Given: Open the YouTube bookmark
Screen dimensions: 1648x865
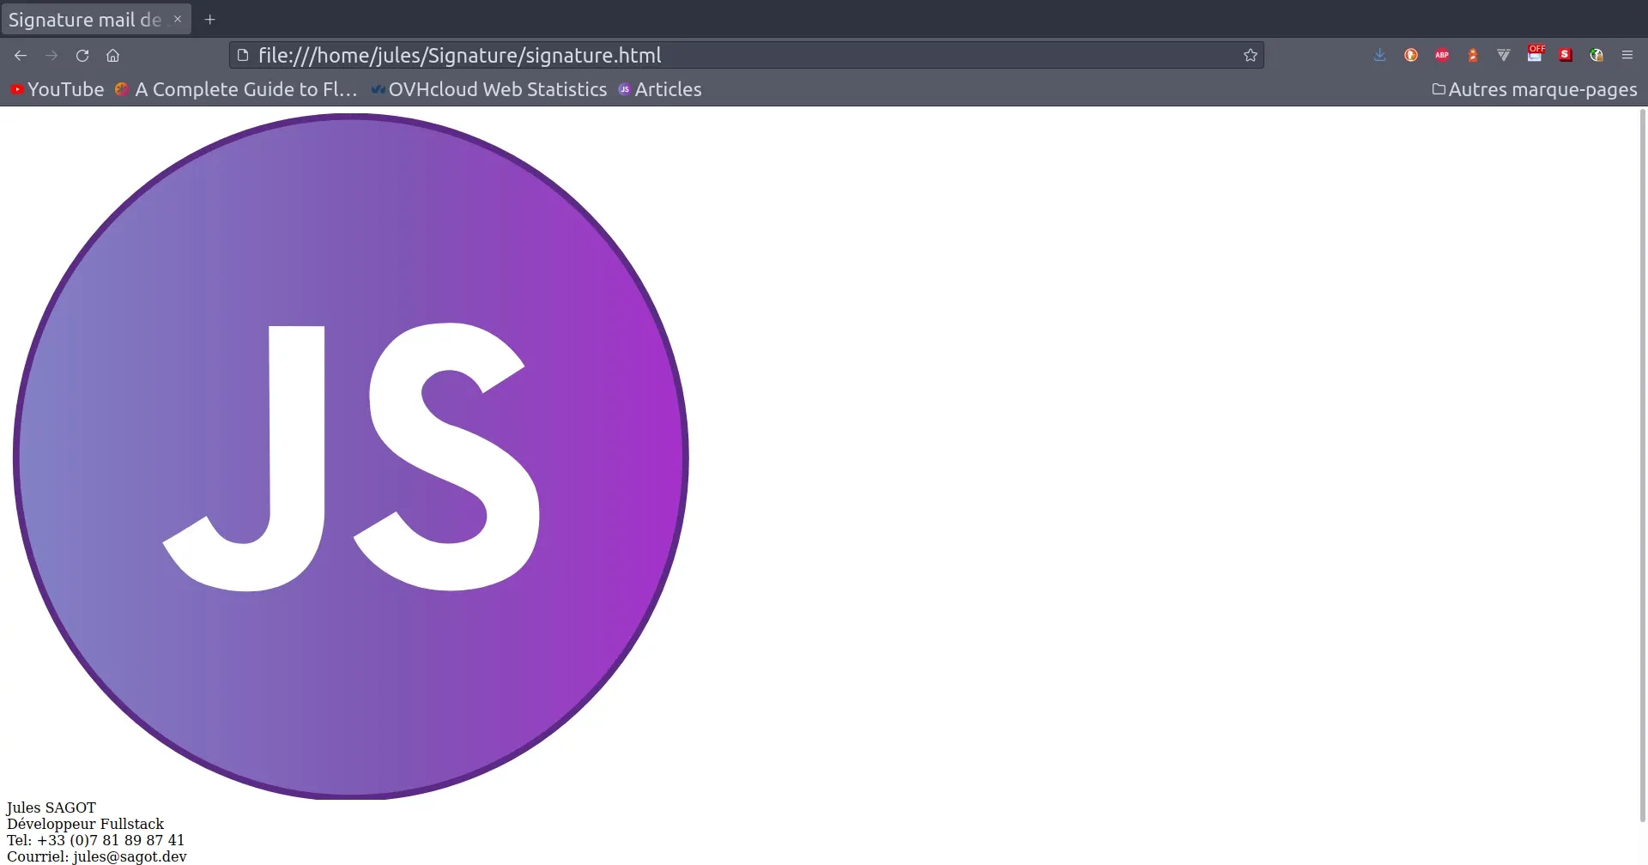Looking at the screenshot, I should click(x=56, y=89).
